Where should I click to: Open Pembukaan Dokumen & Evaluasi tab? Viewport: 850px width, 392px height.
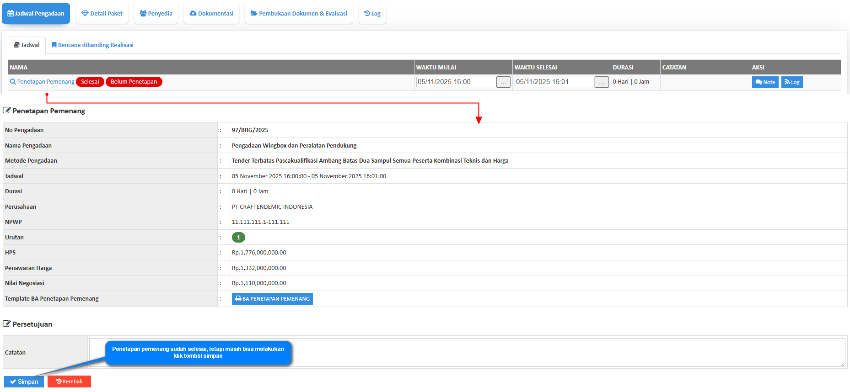click(x=299, y=14)
